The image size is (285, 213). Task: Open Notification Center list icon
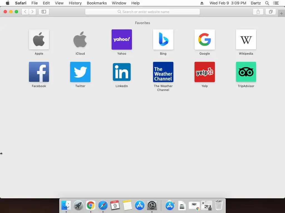[276, 3]
